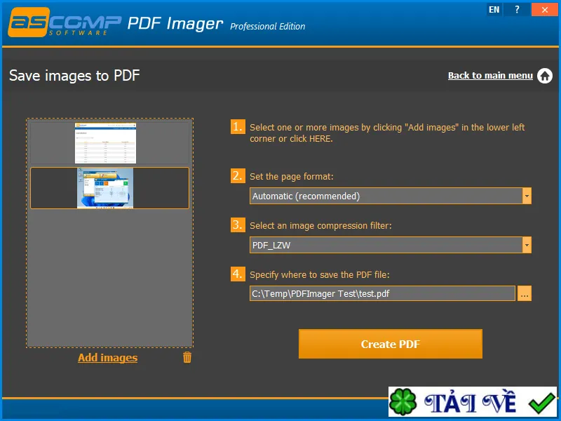
Task: Click the Add images link
Action: tap(108, 358)
